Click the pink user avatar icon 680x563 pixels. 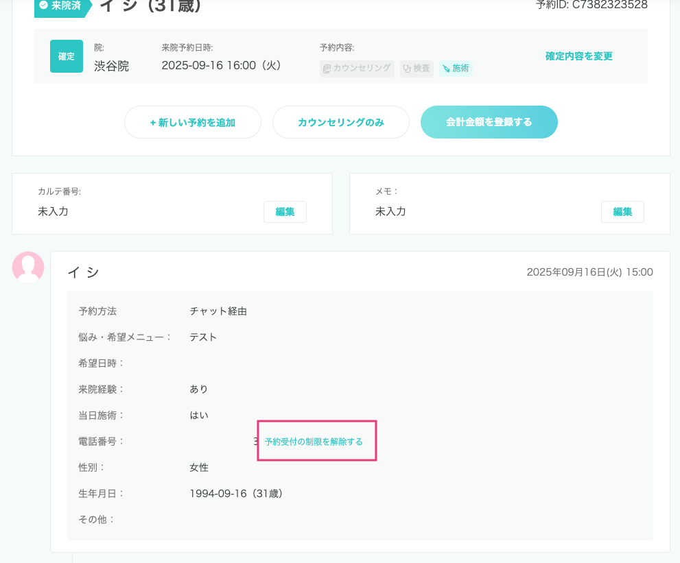point(28,267)
